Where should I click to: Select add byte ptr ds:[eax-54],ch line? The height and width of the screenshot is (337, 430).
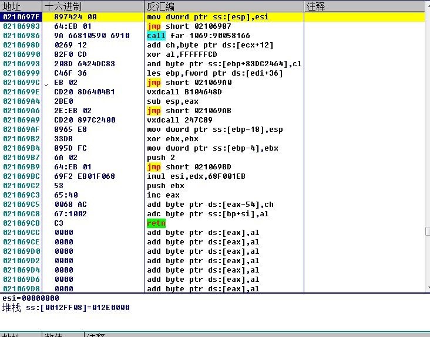210,205
